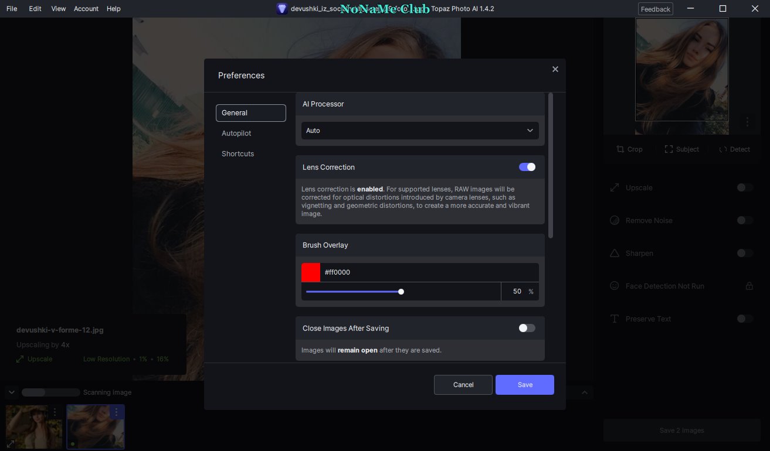Select the first filmstrip image thumbnail
This screenshot has width=770, height=451.
pos(34,427)
